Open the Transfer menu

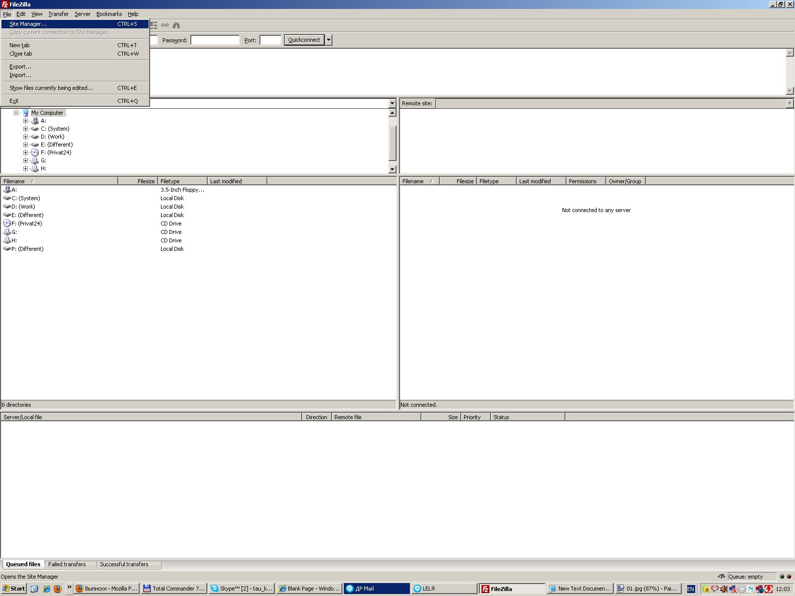(x=59, y=14)
